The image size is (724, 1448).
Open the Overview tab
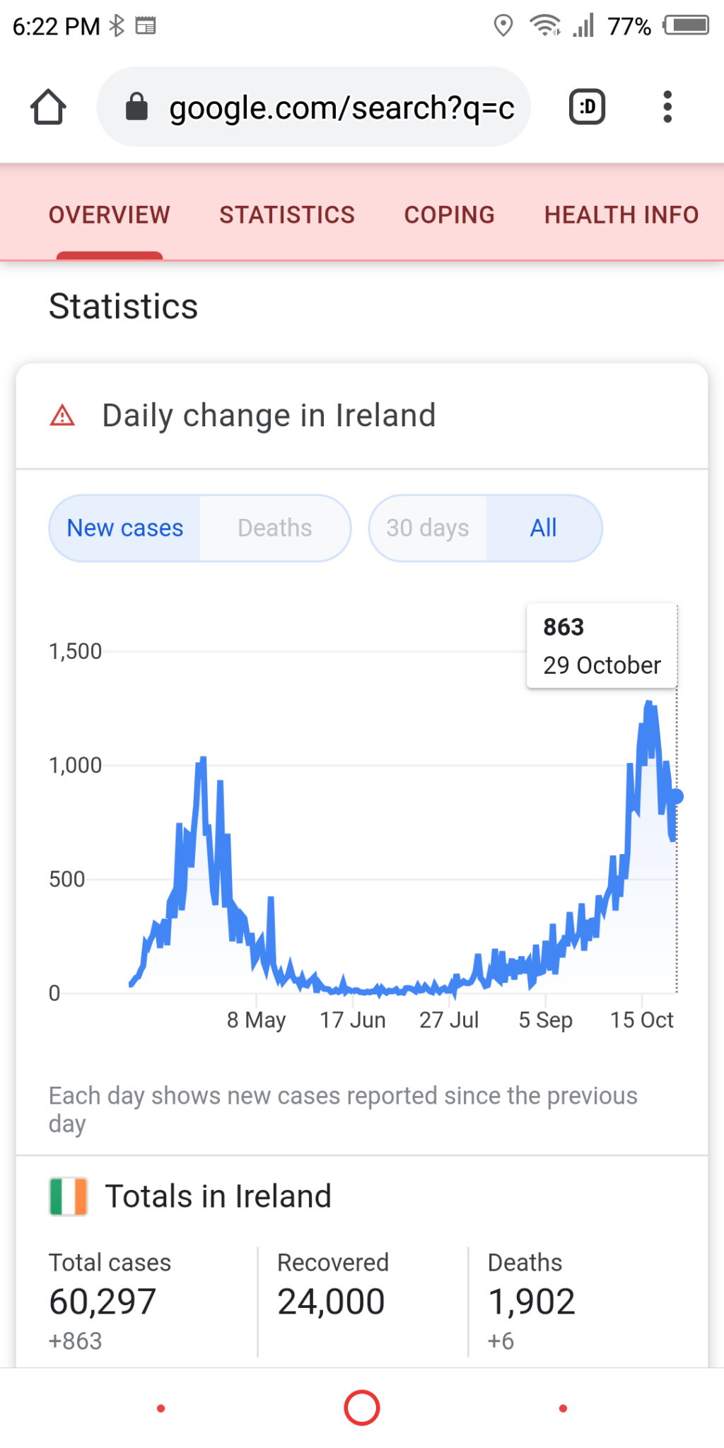pos(110,215)
